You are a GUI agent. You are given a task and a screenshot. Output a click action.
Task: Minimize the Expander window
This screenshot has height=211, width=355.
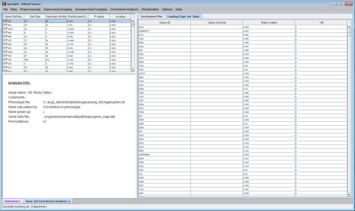click(x=332, y=4)
